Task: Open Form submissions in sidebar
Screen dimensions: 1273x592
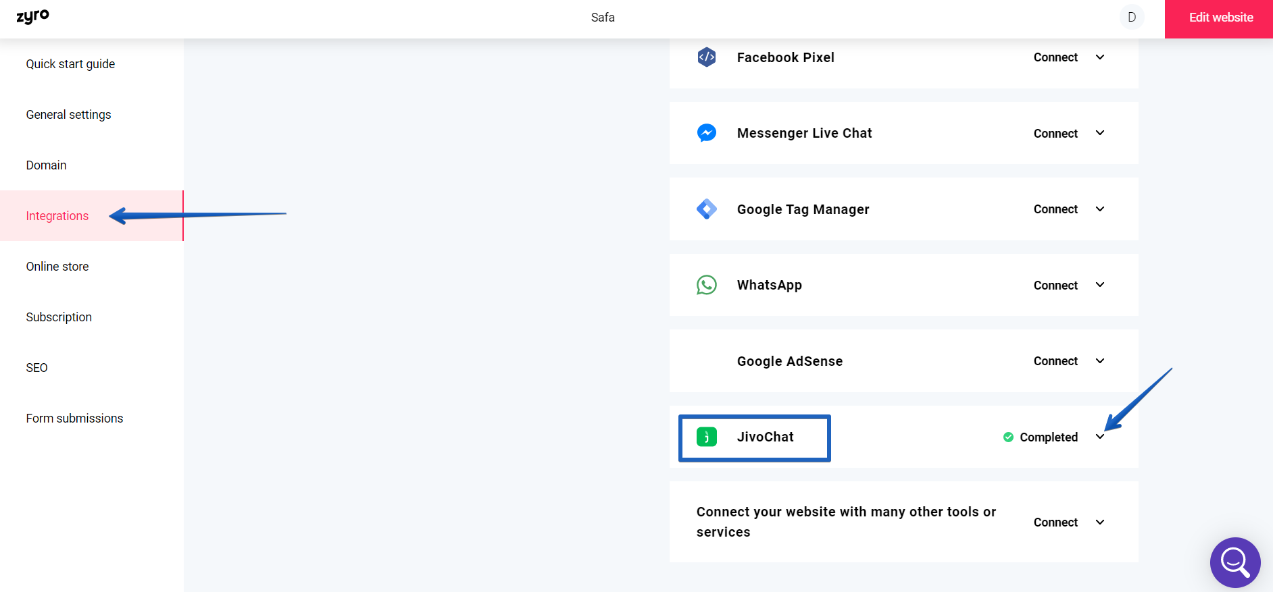Action: click(92, 419)
